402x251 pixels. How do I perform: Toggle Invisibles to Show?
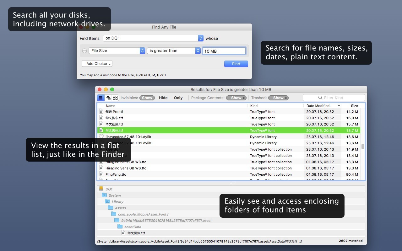point(147,98)
